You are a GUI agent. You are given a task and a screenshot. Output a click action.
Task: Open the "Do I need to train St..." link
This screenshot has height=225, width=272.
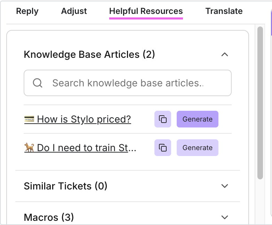coord(86,148)
